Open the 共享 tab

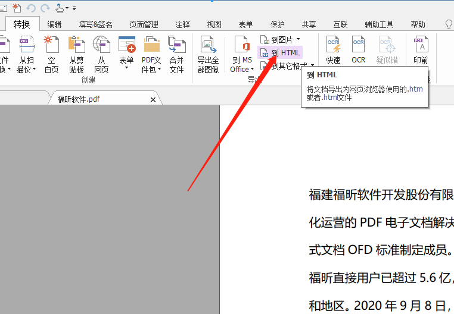[309, 24]
